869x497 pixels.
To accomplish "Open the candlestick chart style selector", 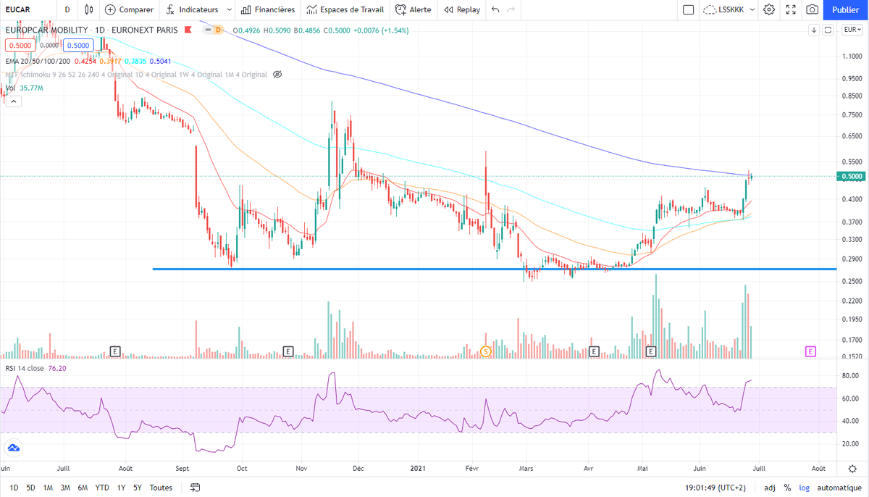I will click(89, 10).
